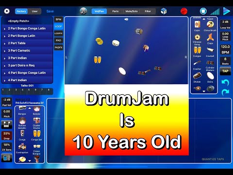Choose the Butone Metallic pad instrument
The height and width of the screenshot is (175, 233).
[x=22, y=123]
